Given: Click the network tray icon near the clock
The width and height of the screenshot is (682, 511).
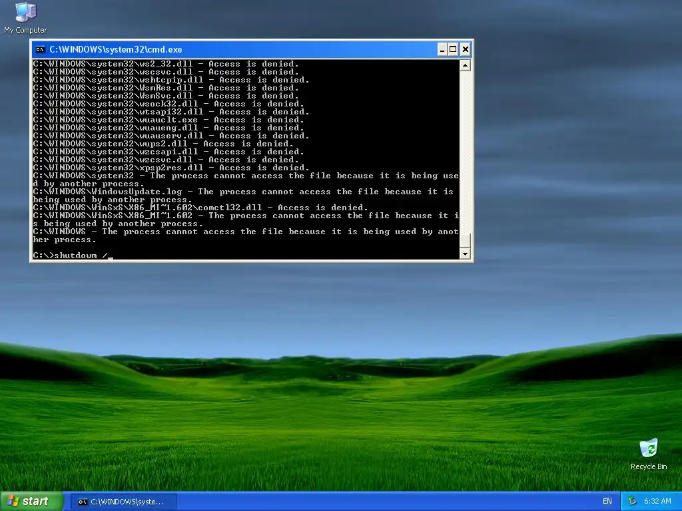Looking at the screenshot, I should click(633, 502).
